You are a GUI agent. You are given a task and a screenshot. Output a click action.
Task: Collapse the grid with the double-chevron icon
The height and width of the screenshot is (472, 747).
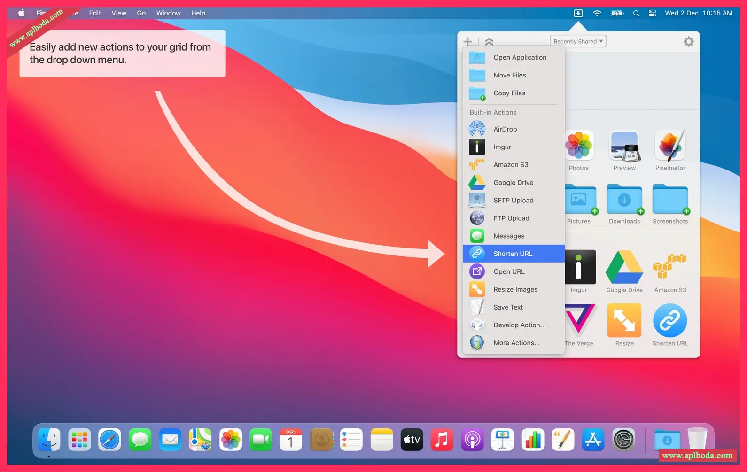[489, 42]
